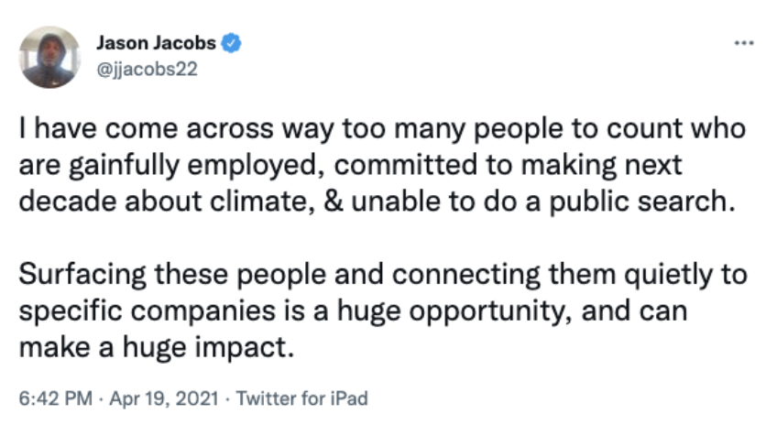
Task: Click the phrase 'huge opportunity'
Action: click(454, 312)
